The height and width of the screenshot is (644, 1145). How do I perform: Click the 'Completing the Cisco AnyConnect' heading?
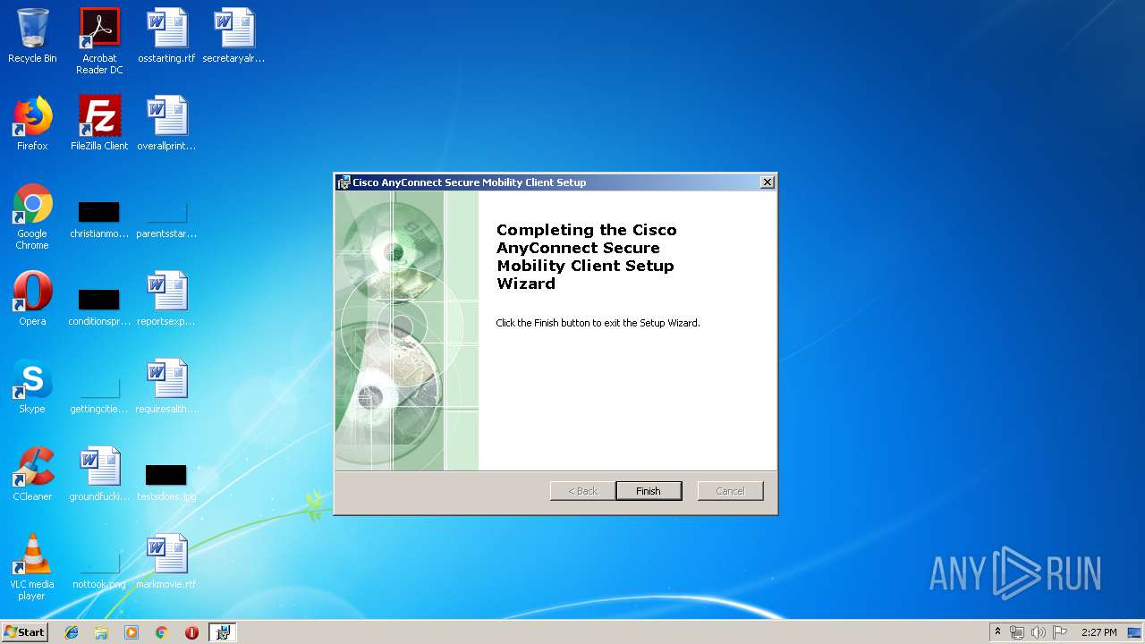(587, 257)
